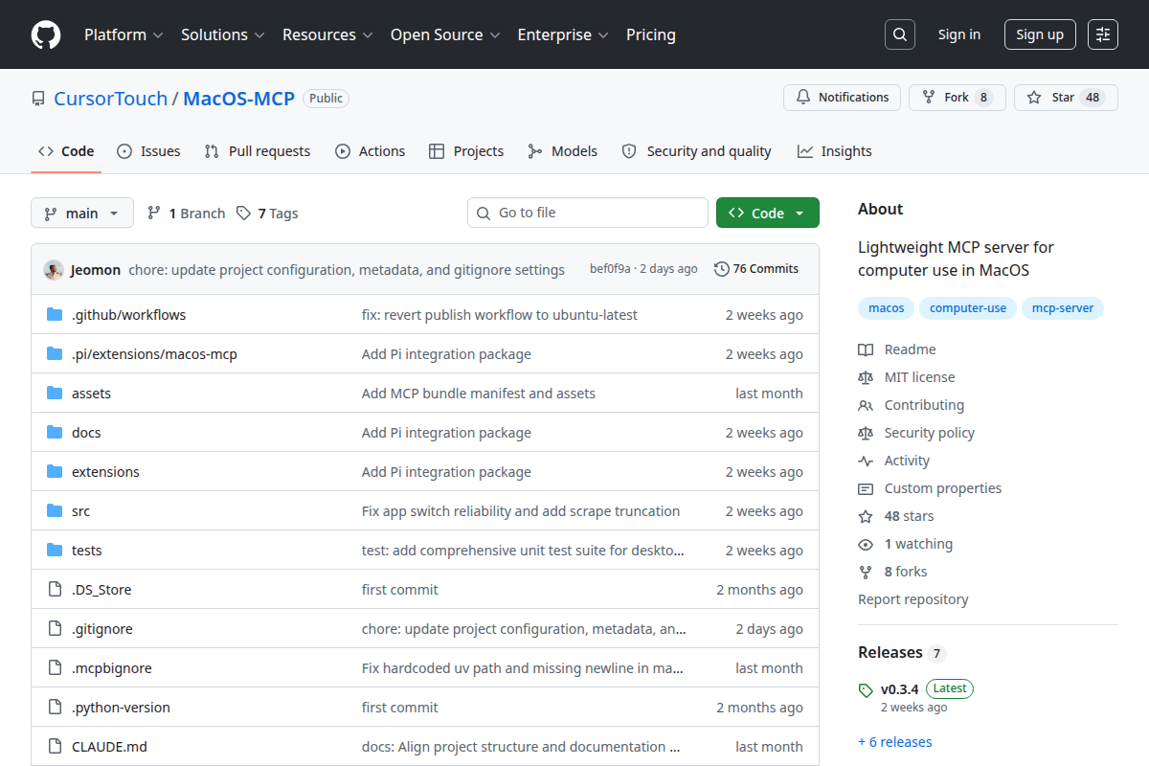Click the Readme book icon
Screen dimensions: 1149x766
[x=866, y=350]
